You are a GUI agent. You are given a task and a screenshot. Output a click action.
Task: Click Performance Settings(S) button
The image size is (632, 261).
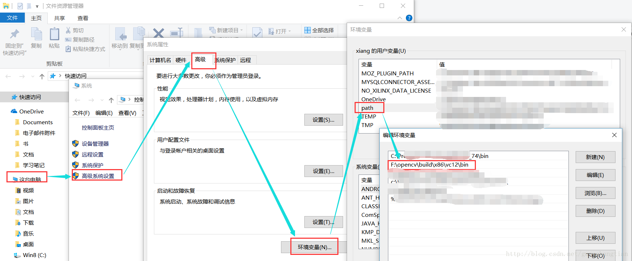(x=323, y=120)
